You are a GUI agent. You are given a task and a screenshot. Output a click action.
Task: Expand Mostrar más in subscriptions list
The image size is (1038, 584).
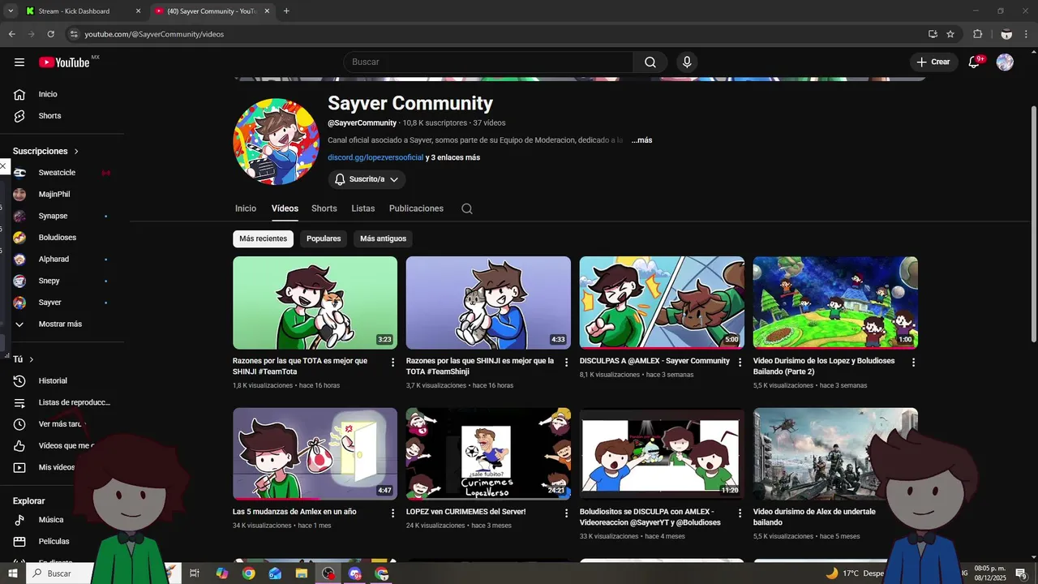coord(62,324)
